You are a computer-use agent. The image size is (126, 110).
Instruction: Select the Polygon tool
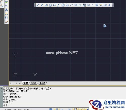[50, 5]
